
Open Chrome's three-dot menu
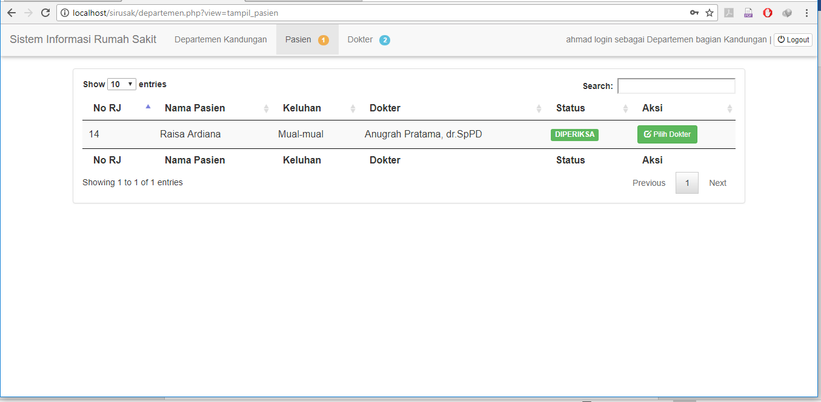(x=806, y=13)
